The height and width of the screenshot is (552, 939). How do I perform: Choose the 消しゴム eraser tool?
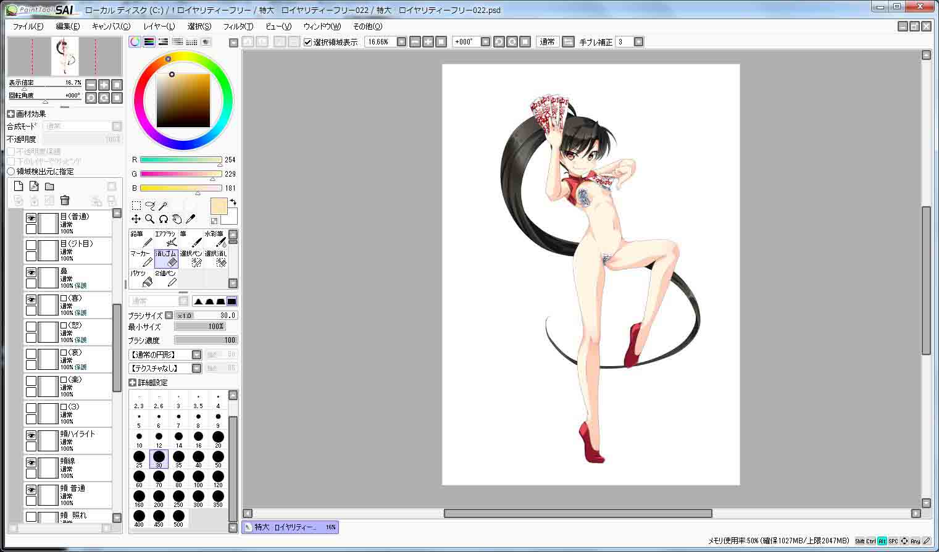166,259
